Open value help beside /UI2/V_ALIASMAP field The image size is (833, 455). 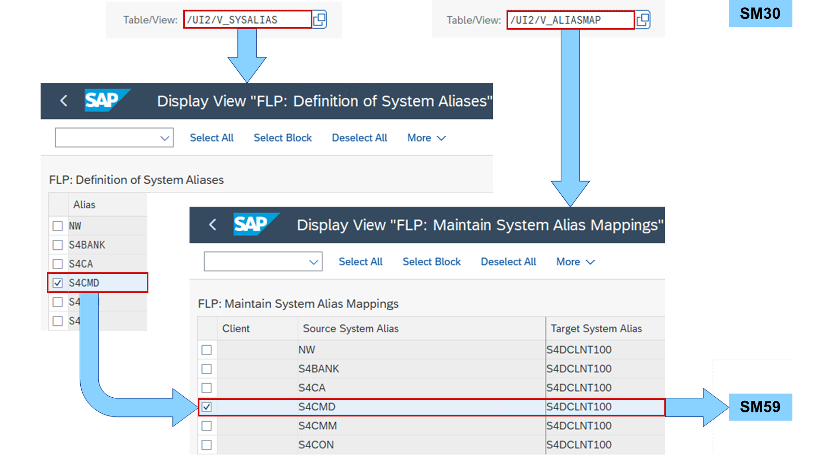643,20
